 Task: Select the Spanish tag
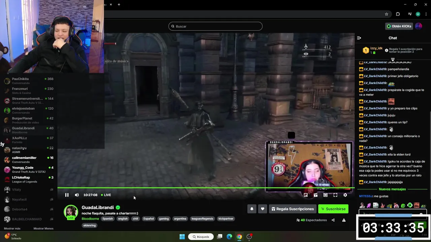[x=108, y=218]
